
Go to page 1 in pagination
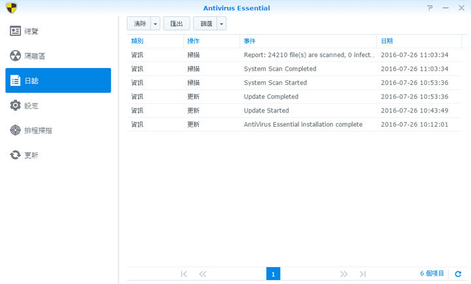[273, 274]
